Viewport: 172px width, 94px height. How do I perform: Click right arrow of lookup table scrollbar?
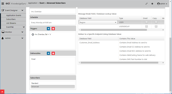point(163,30)
